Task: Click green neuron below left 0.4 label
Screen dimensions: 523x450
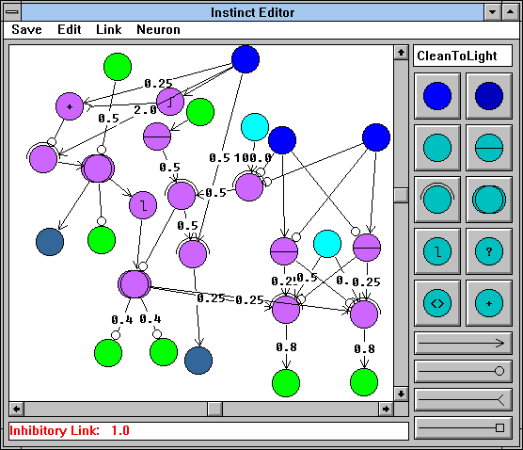Action: pyautogui.click(x=108, y=353)
